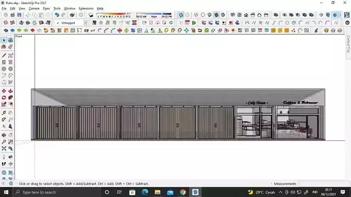
Task: Click the Save floppy disk icon
Action: point(19,15)
